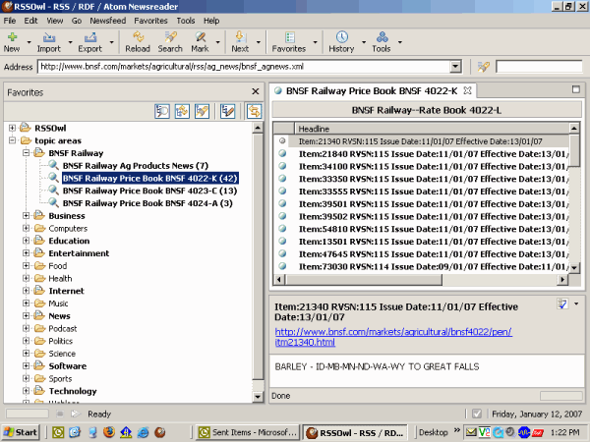Click first Favorites panel toolbar icon
This screenshot has width=590, height=442.
coord(162,111)
